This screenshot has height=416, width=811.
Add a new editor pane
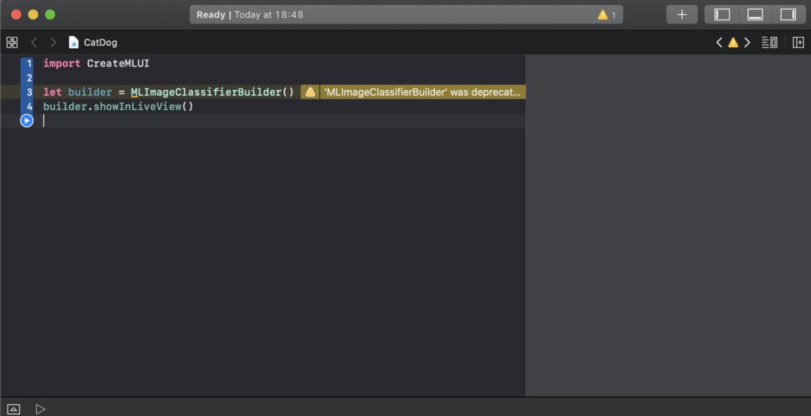(x=798, y=43)
